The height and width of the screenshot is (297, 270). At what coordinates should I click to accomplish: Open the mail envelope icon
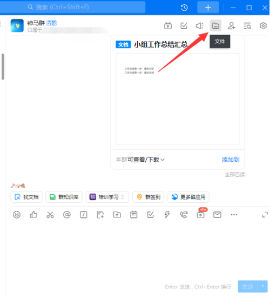217,215
